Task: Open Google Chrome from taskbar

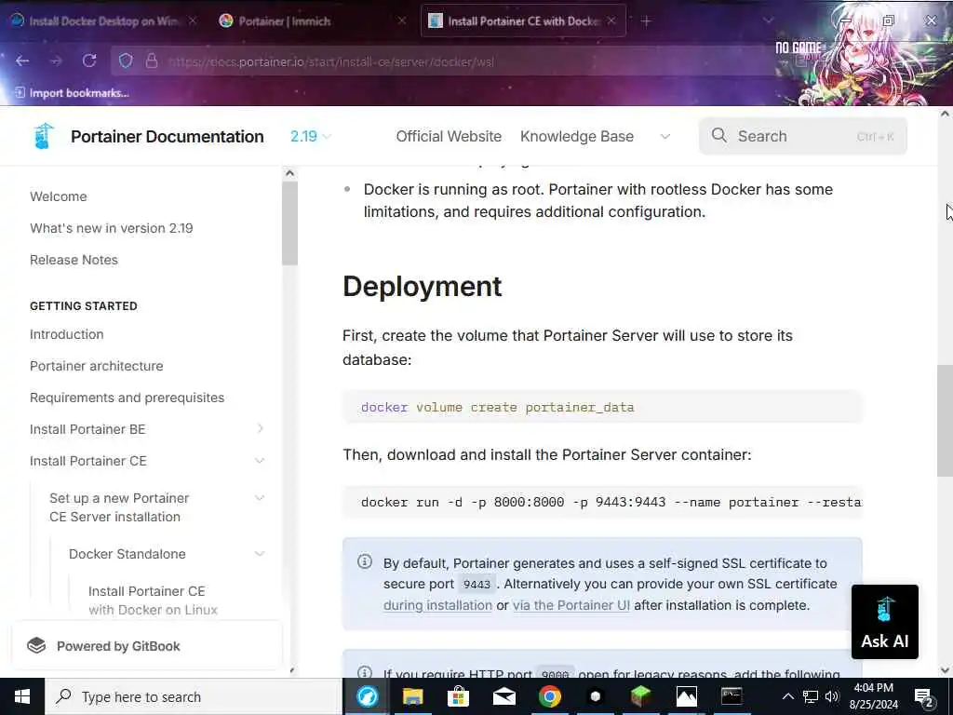Action: tap(549, 696)
